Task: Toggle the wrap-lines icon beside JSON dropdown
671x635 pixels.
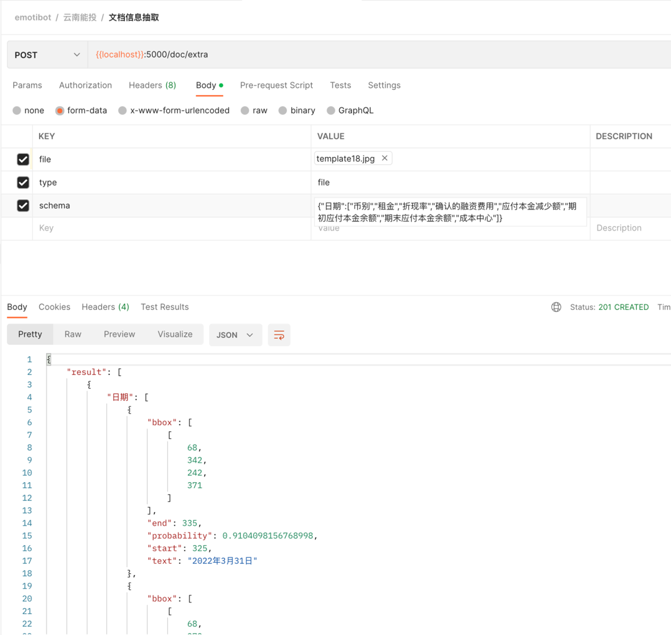Action: (279, 334)
